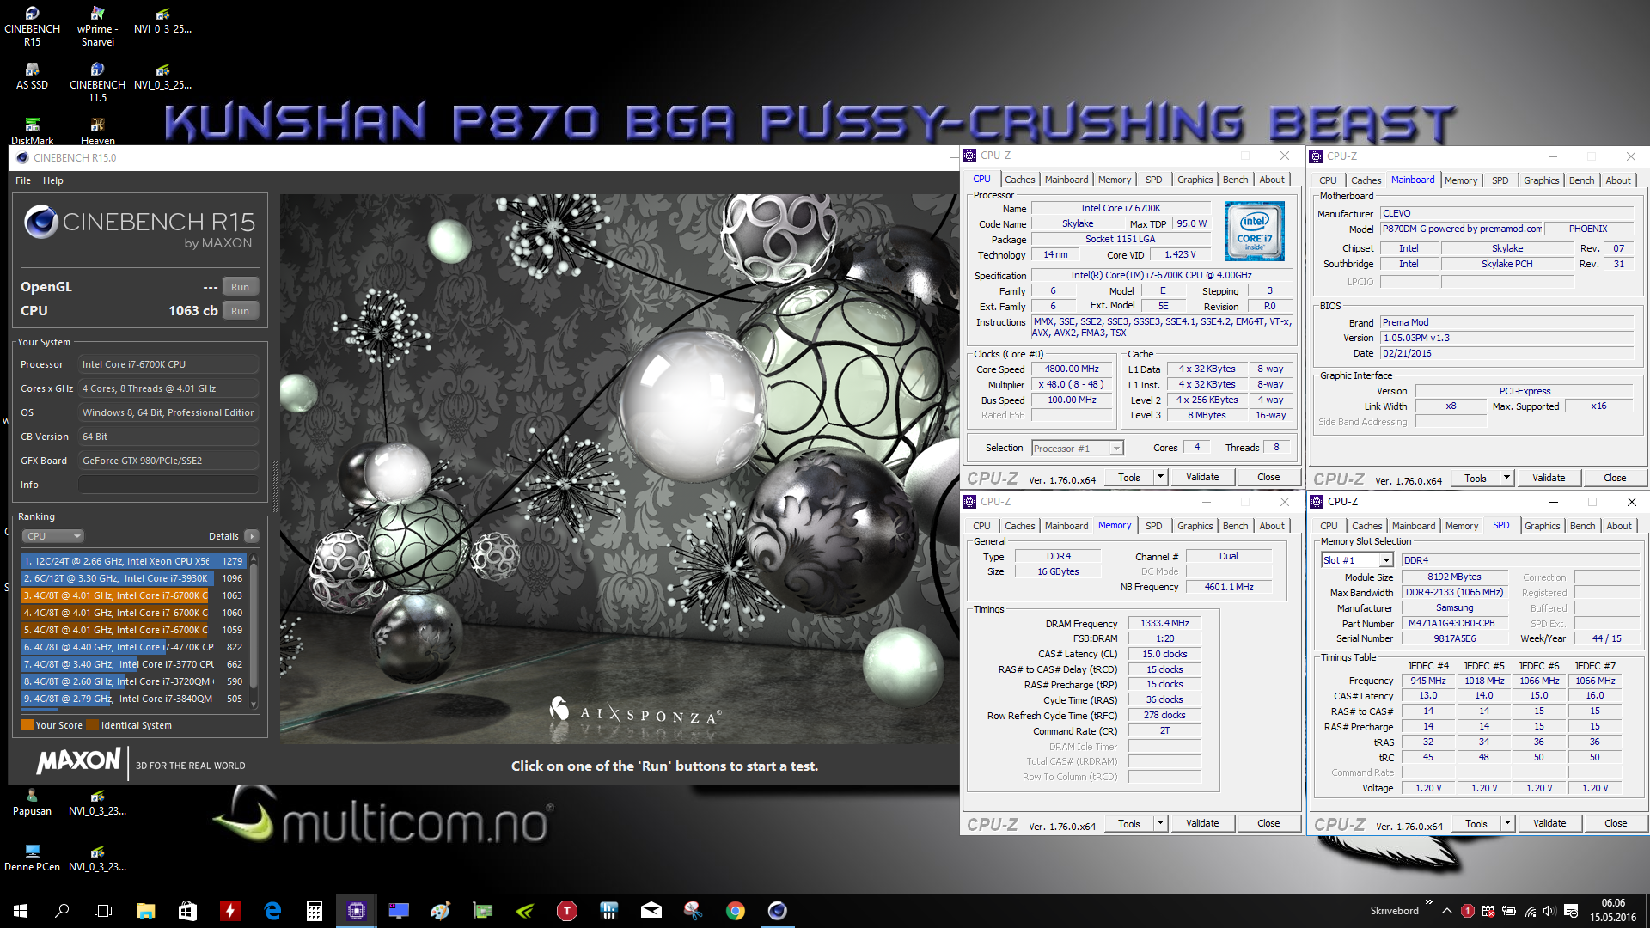This screenshot has width=1650, height=928.
Task: Open the Calculator taskbar icon
Action: 315,911
